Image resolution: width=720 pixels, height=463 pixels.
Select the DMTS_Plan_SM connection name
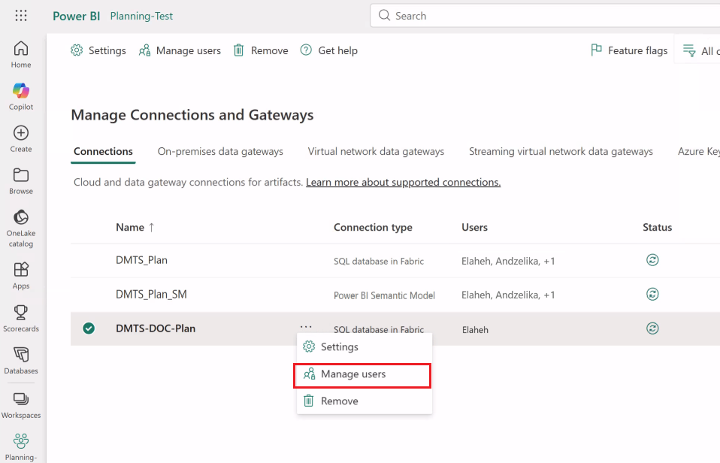(x=151, y=295)
